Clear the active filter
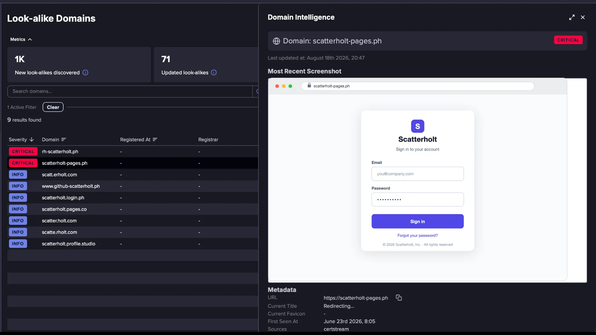The image size is (596, 335). point(53,107)
